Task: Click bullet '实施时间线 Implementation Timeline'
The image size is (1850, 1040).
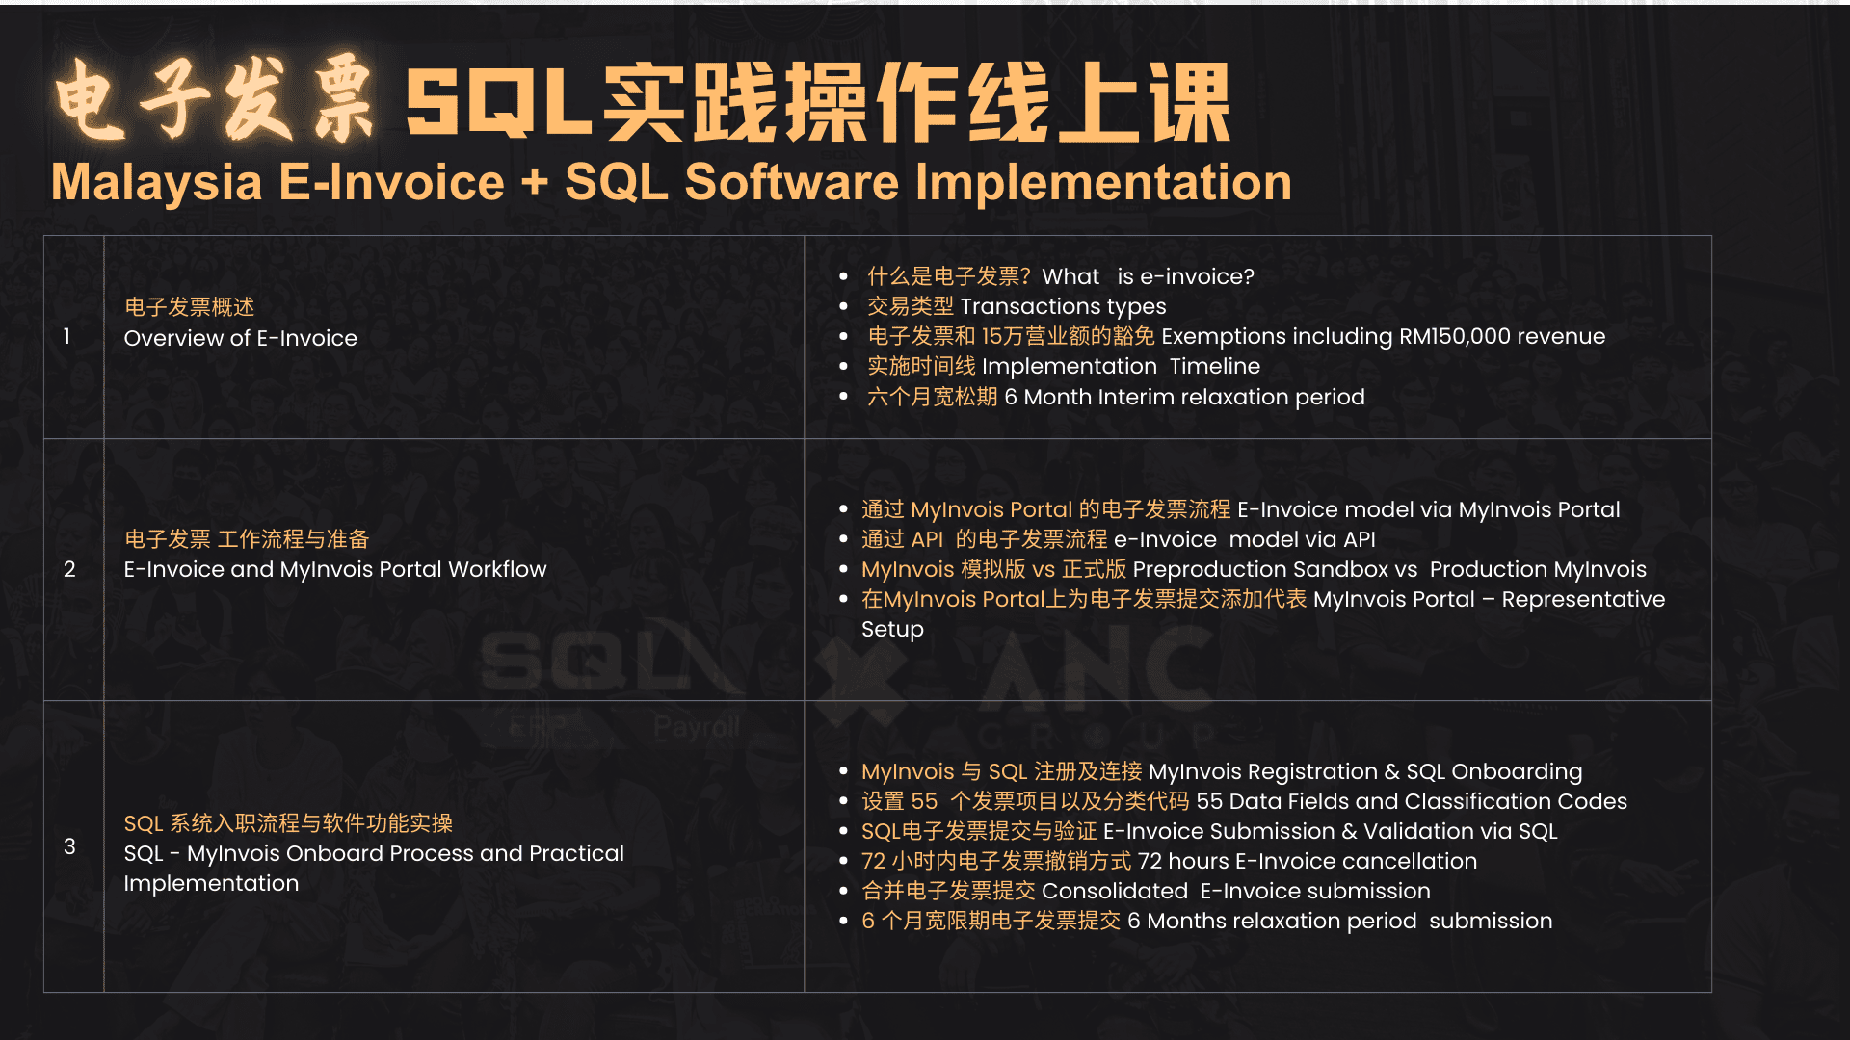Action: 1064,366
